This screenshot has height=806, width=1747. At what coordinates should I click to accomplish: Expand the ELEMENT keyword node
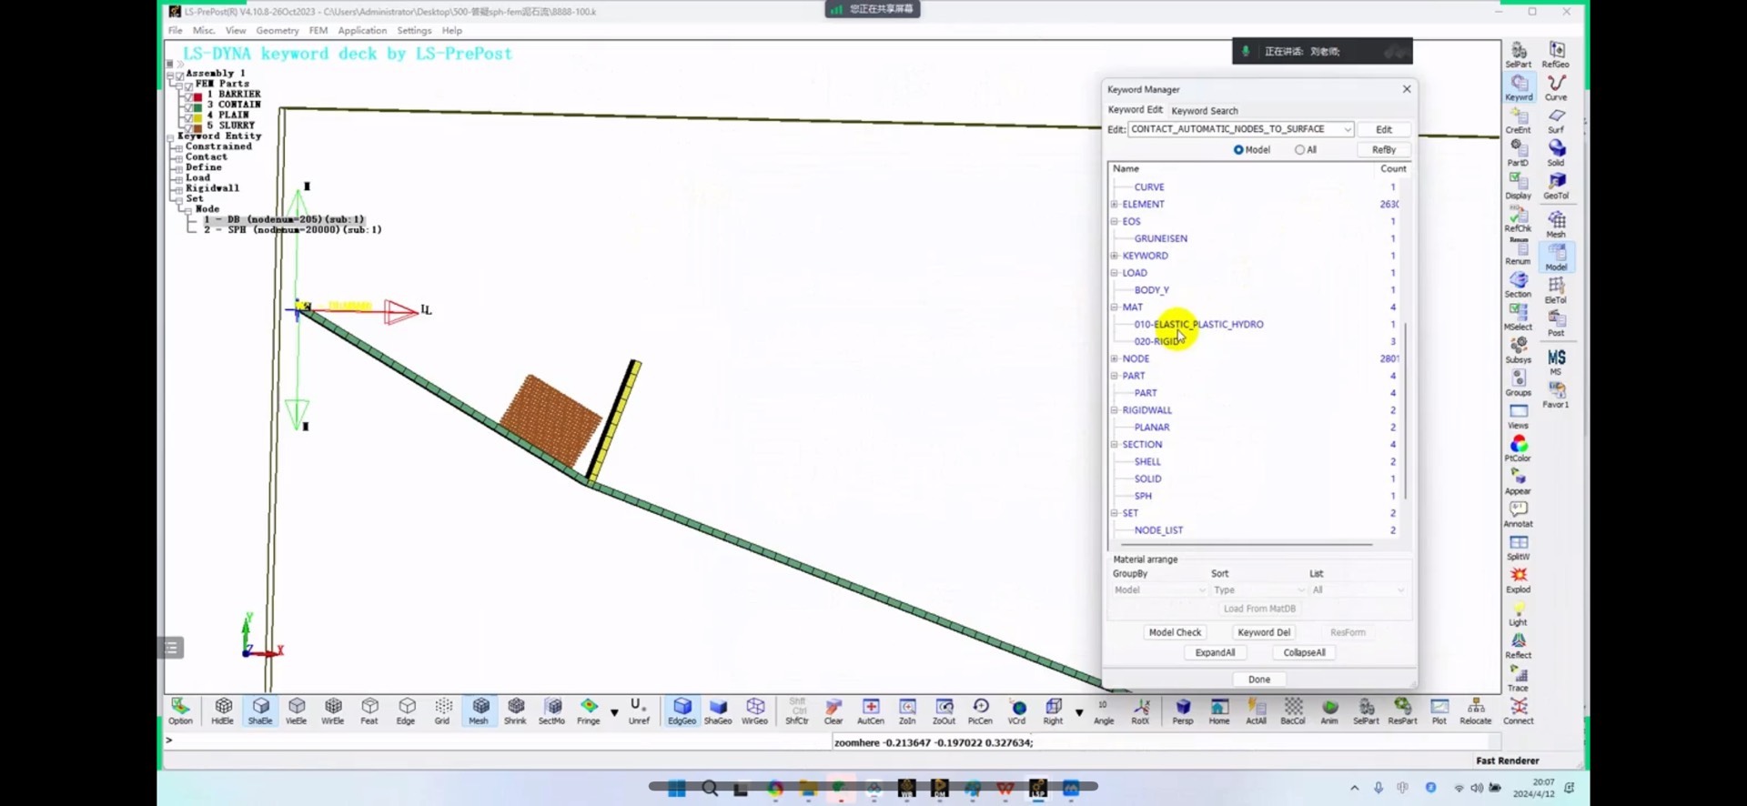pos(1115,205)
